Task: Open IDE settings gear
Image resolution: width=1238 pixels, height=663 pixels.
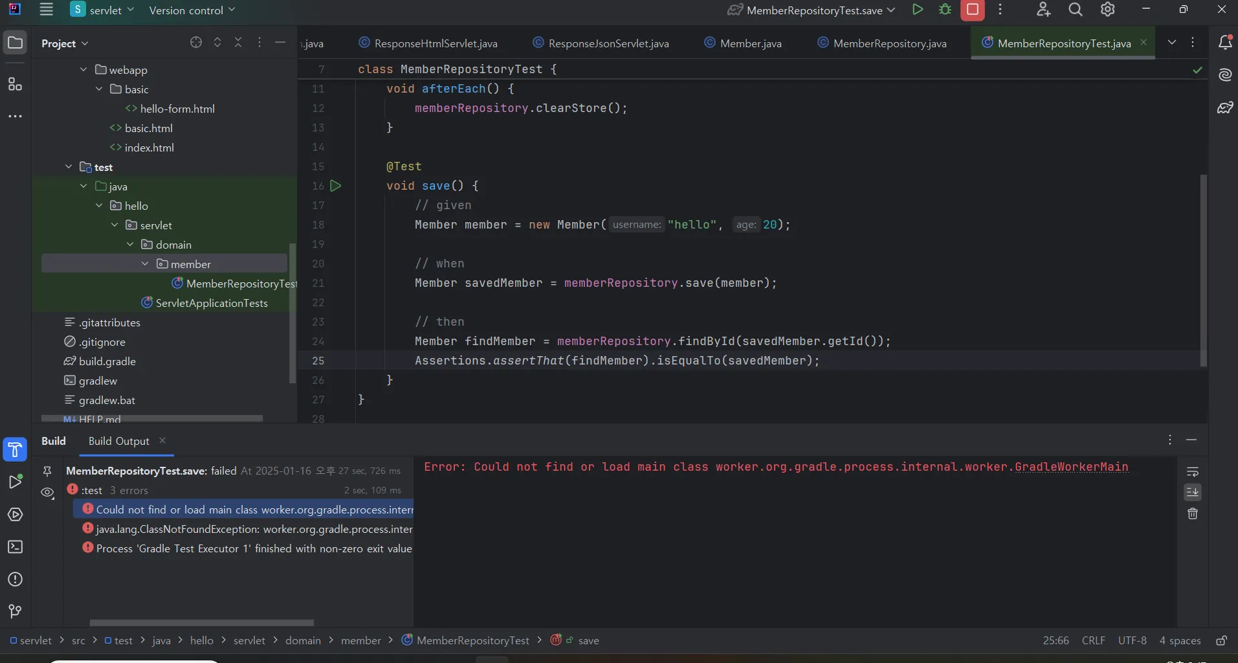Action: point(1108,10)
